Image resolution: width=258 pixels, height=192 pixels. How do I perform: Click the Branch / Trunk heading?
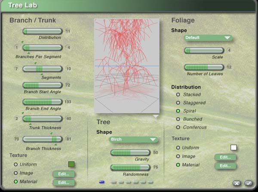pyautogui.click(x=33, y=20)
